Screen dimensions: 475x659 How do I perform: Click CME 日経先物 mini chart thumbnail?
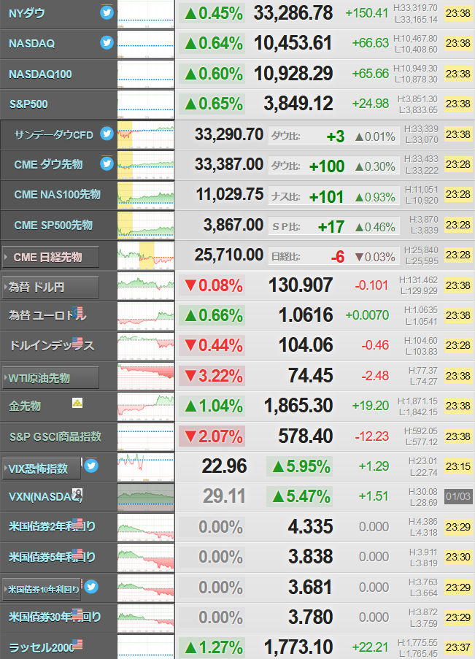coord(145,255)
